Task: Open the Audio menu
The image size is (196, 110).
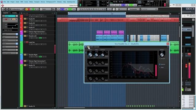Action: [17, 2]
